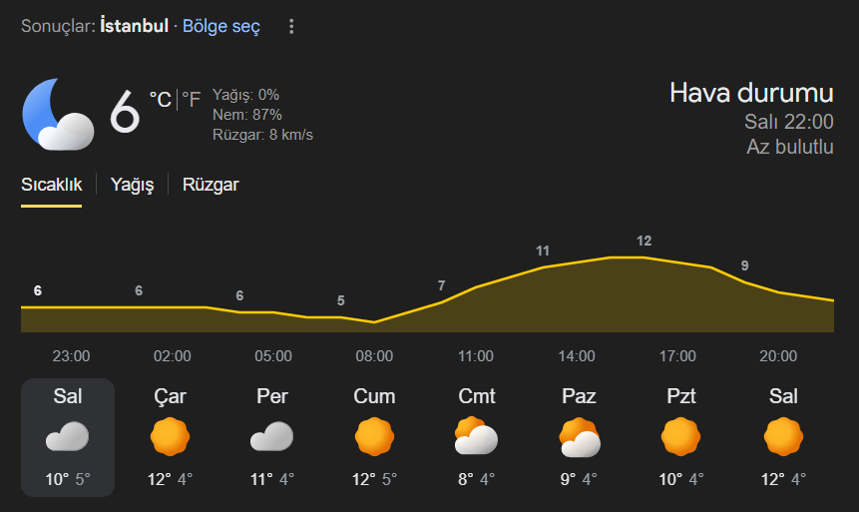Viewport: 859px width, 512px height.
Task: Select the Sıcaklık tab
Action: pos(52,185)
